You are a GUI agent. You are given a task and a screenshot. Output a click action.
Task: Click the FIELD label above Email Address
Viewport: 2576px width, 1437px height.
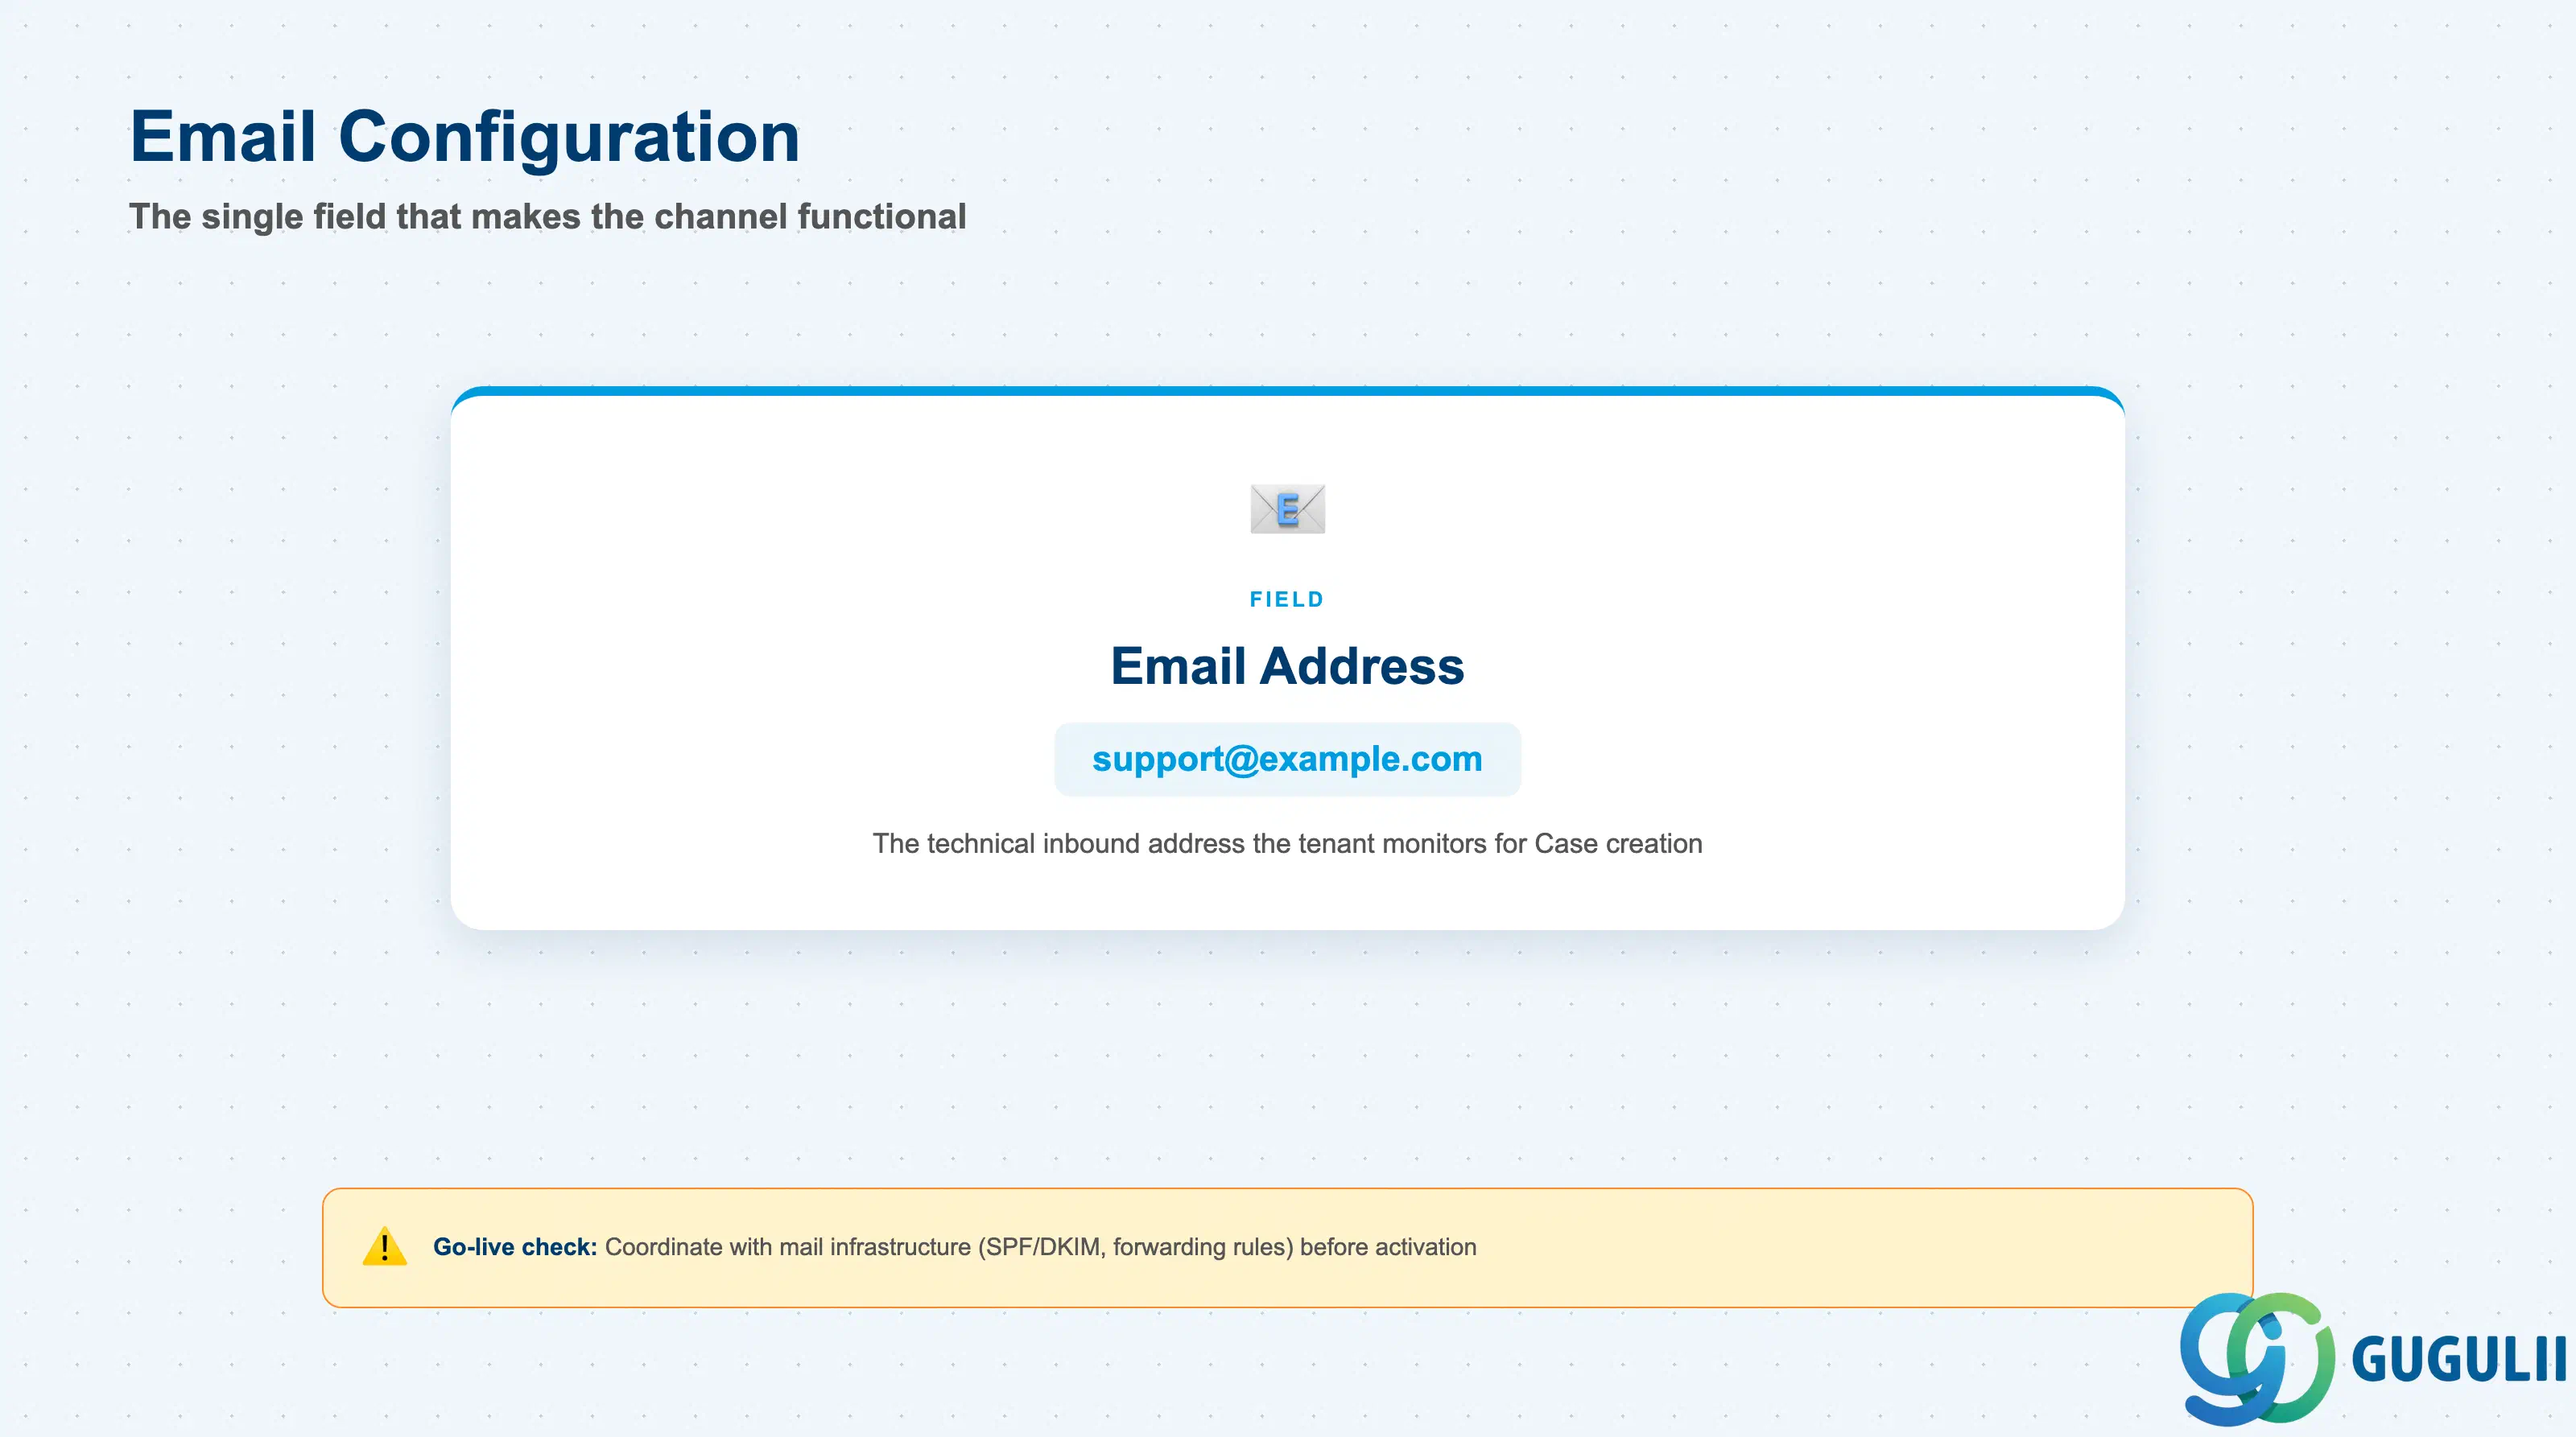click(x=1287, y=599)
